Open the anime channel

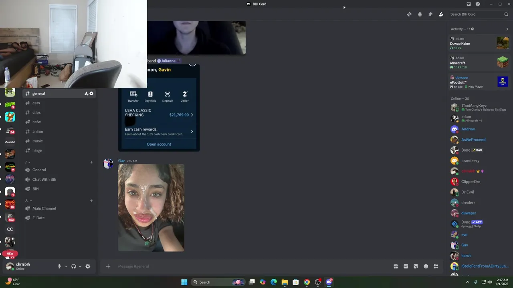(x=59, y=132)
